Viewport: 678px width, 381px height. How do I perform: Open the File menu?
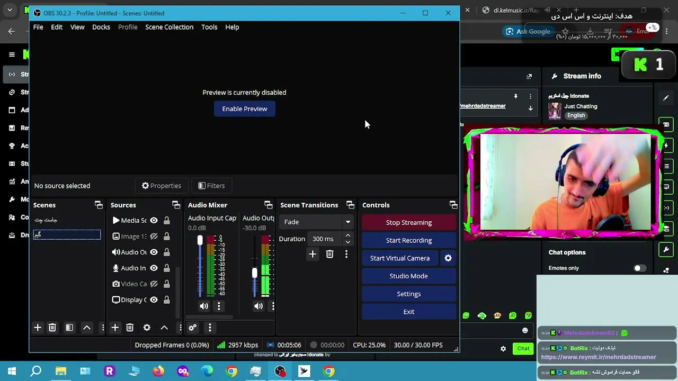click(38, 27)
